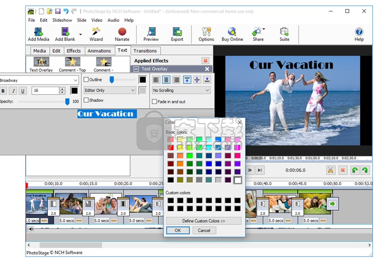Toggle bold text formatting
Image resolution: width=381 pixels, height=262 pixels.
pyautogui.click(x=3, y=91)
